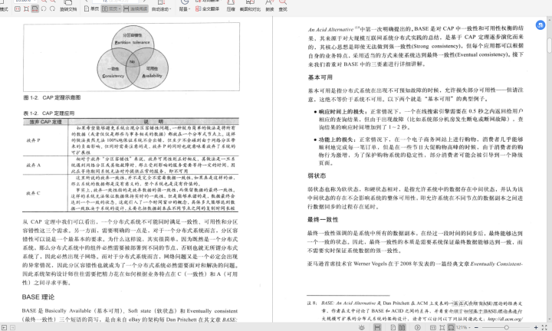Click the '表 1-2. CAP 定理应用' table caption
552x331 pixels.
pyautogui.click(x=49, y=113)
